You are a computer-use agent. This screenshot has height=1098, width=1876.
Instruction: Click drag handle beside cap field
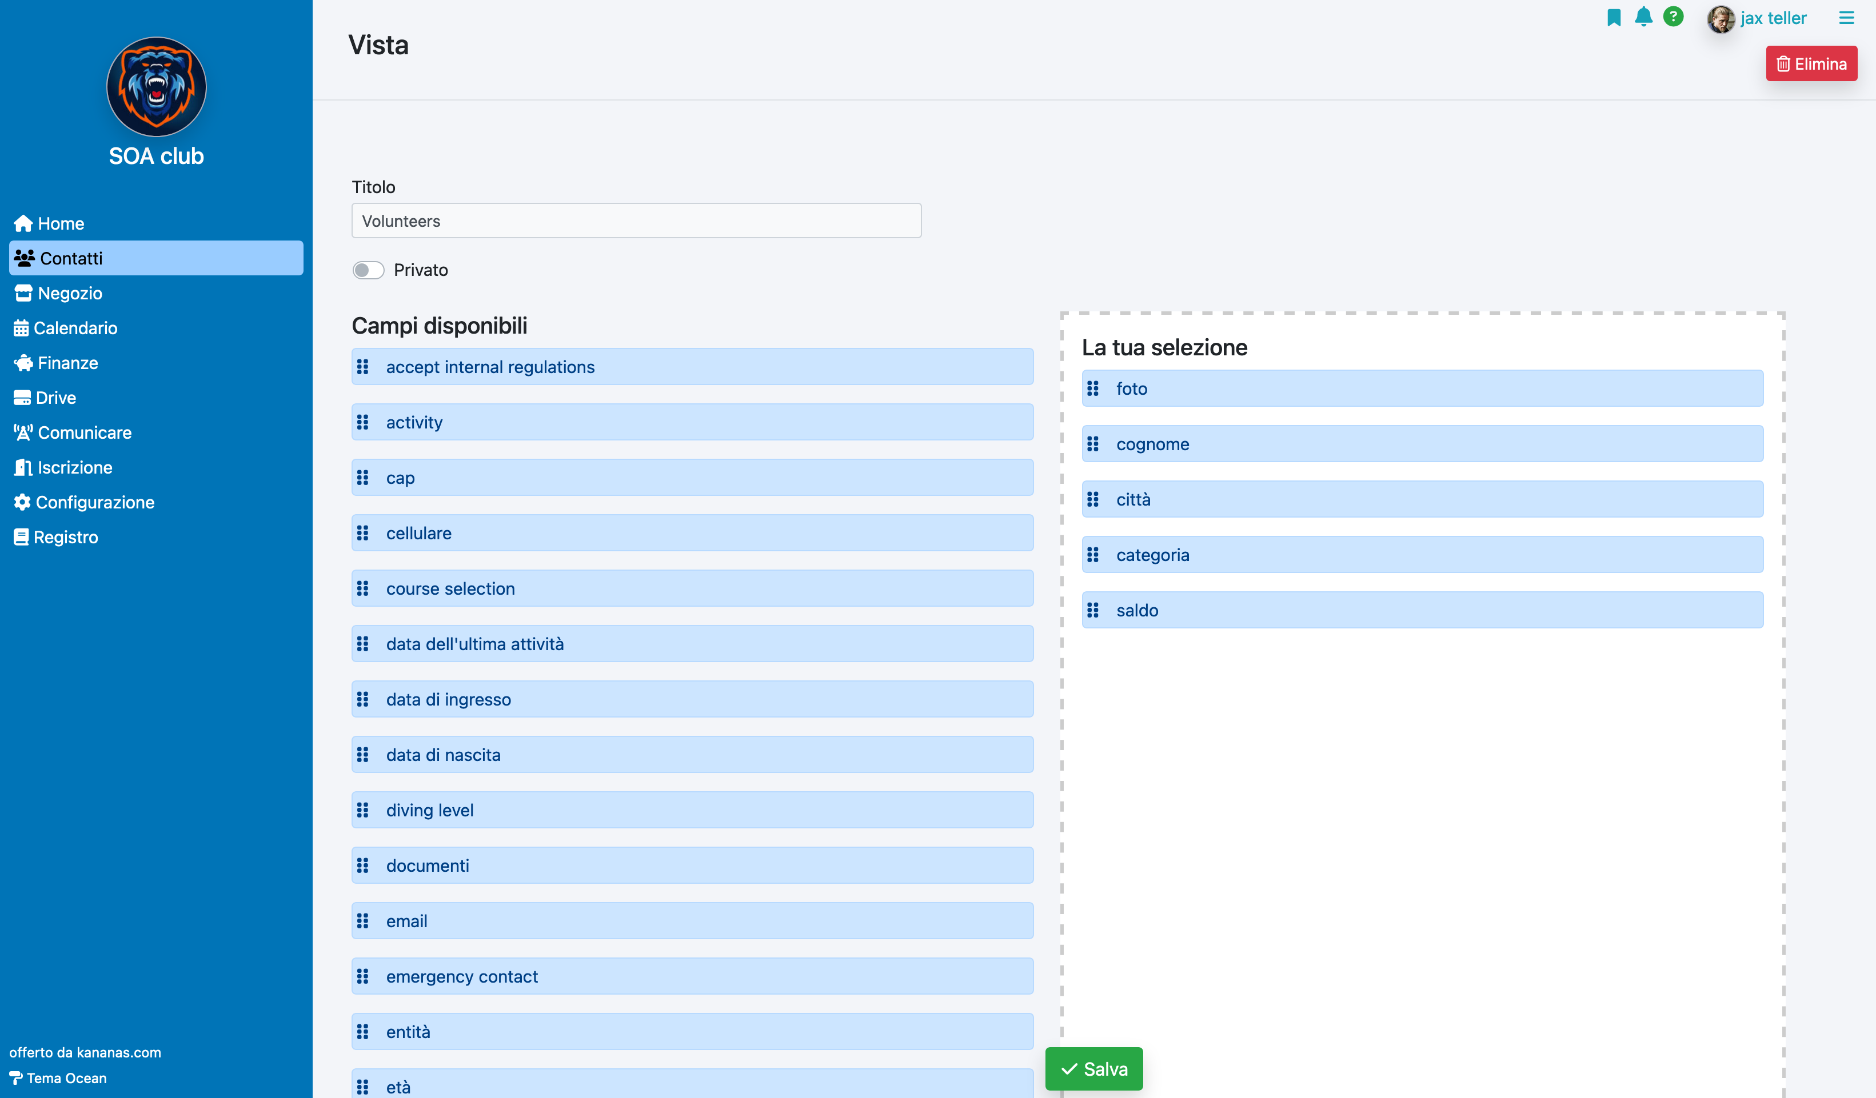click(x=362, y=478)
